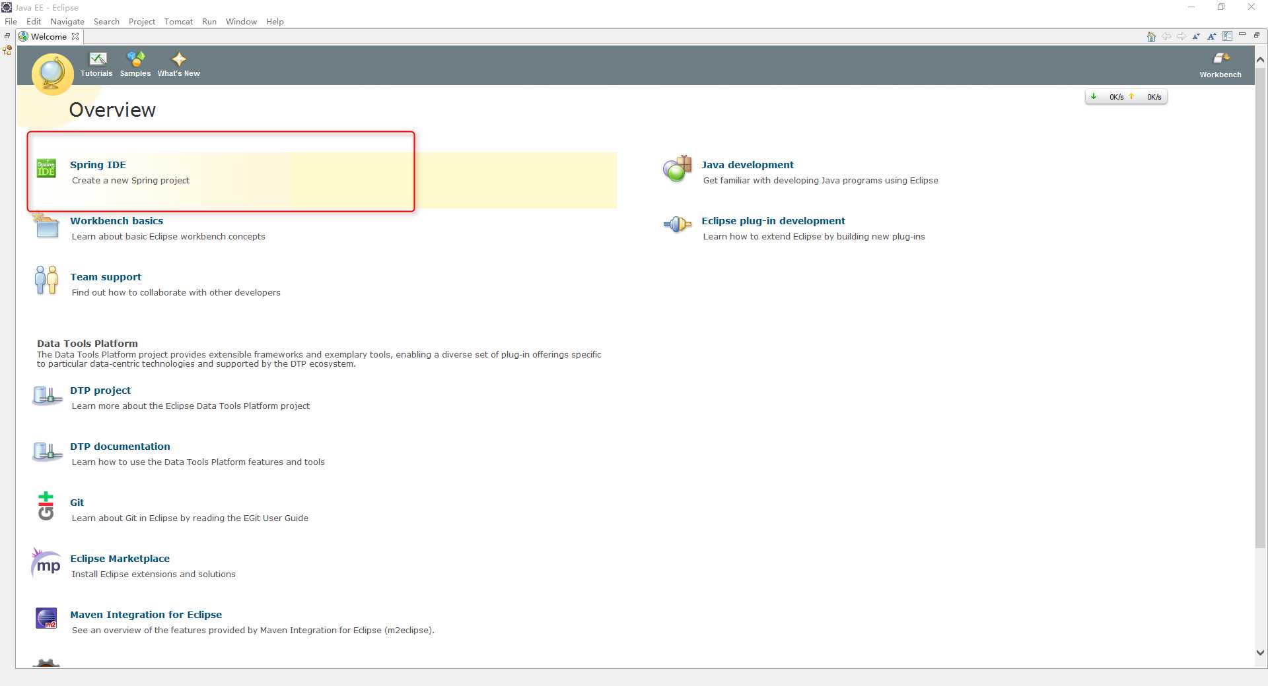
Task: Open the Edit menu
Action: [34, 21]
